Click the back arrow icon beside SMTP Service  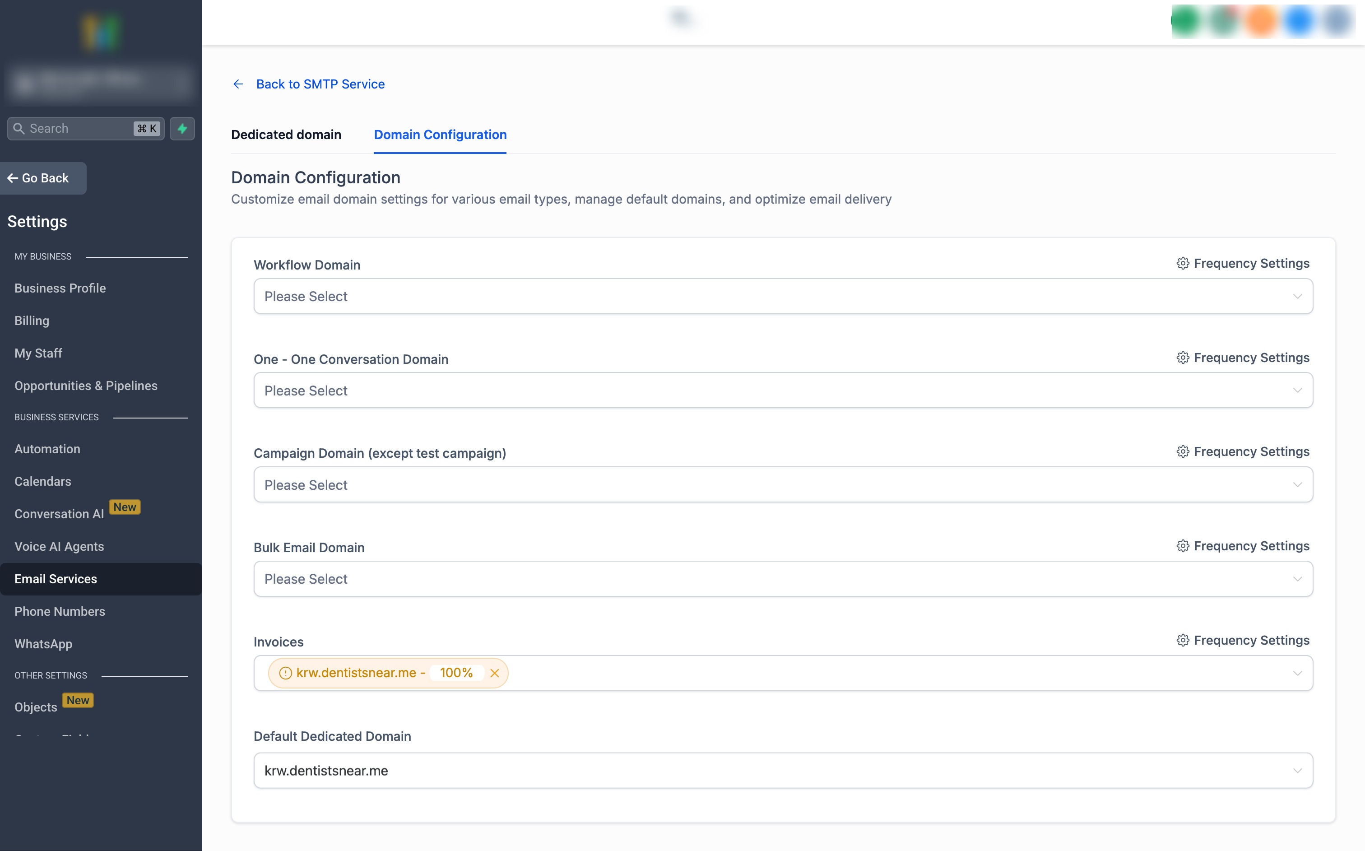coord(238,84)
